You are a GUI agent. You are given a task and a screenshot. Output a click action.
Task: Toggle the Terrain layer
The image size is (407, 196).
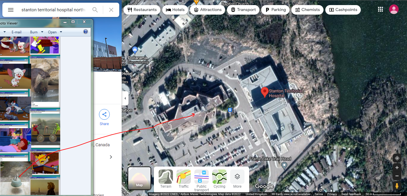(x=166, y=179)
